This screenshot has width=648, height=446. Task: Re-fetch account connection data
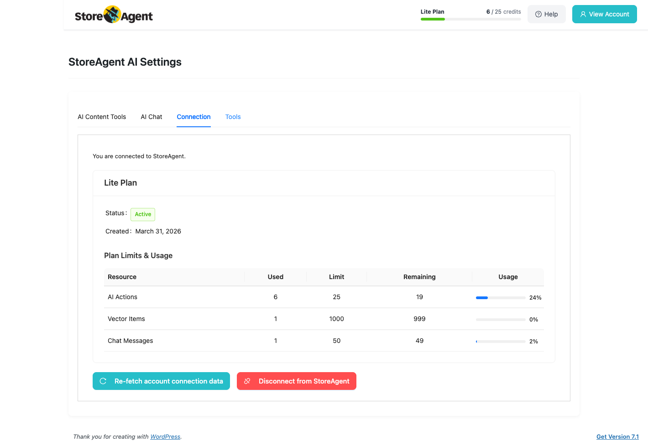click(x=161, y=381)
